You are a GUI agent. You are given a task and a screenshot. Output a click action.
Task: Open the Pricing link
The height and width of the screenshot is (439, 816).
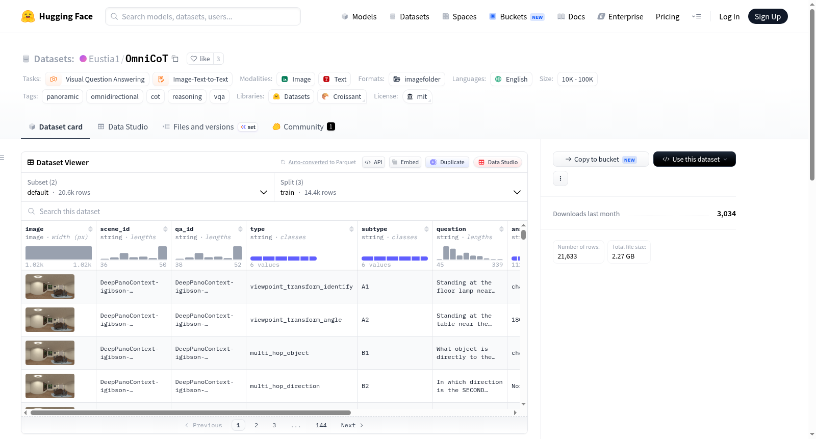668,16
